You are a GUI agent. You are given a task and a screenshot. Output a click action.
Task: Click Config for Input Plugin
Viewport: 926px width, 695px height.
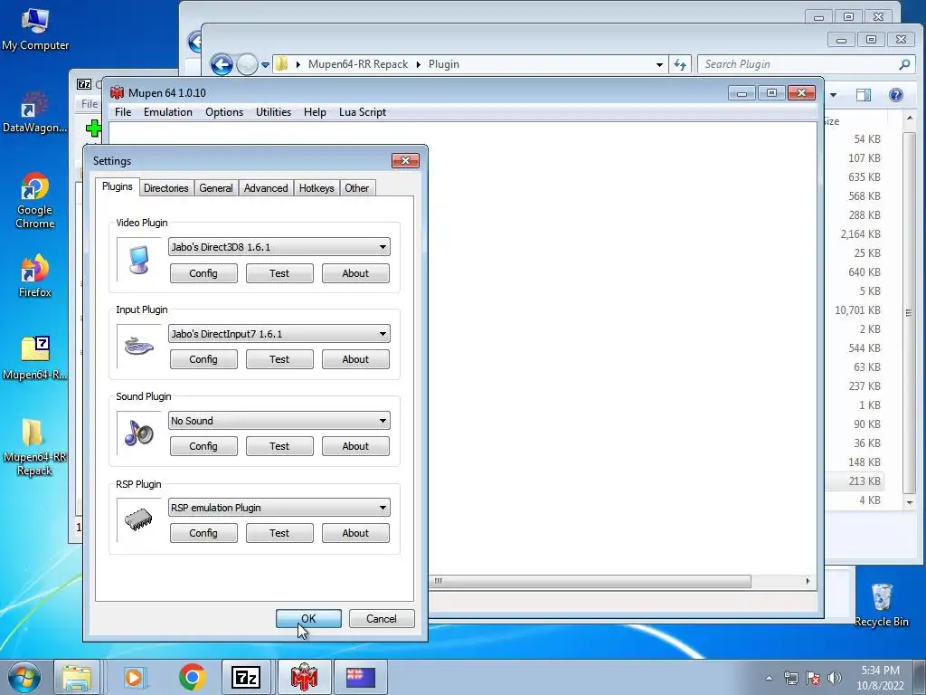tap(203, 359)
